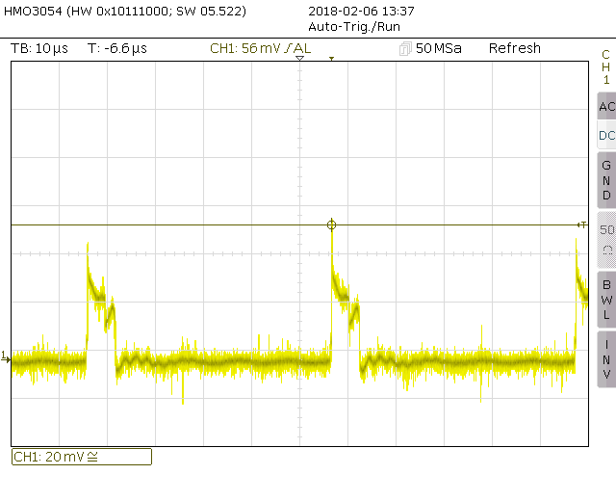Click the CH1 20 mV channel box
This screenshot has height=501, width=616.
(x=82, y=457)
